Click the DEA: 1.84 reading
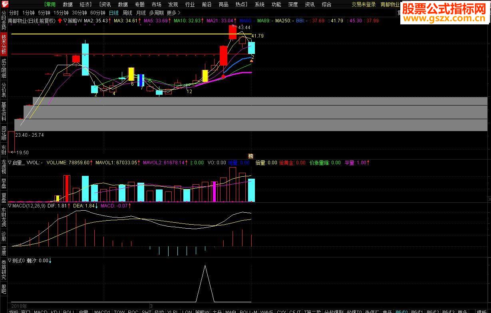Image resolution: width=491 pixels, height=313 pixels. [x=84, y=206]
